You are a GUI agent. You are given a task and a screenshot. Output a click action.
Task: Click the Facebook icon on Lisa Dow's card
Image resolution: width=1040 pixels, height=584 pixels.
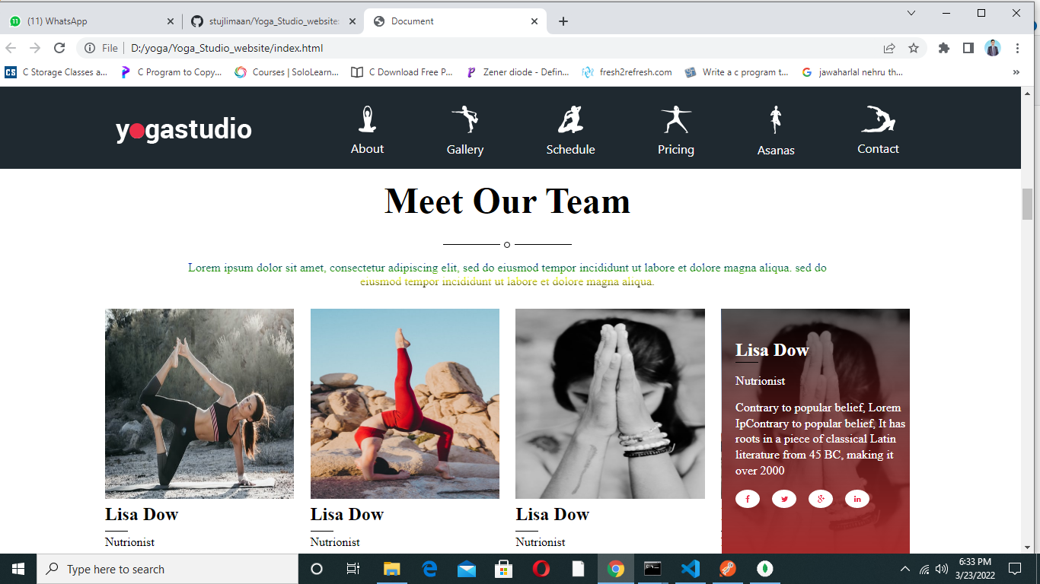(748, 499)
